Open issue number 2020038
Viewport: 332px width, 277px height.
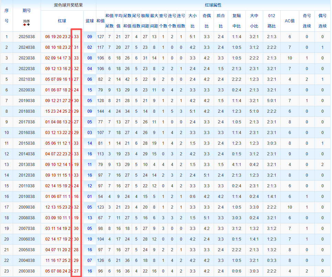point(27,90)
